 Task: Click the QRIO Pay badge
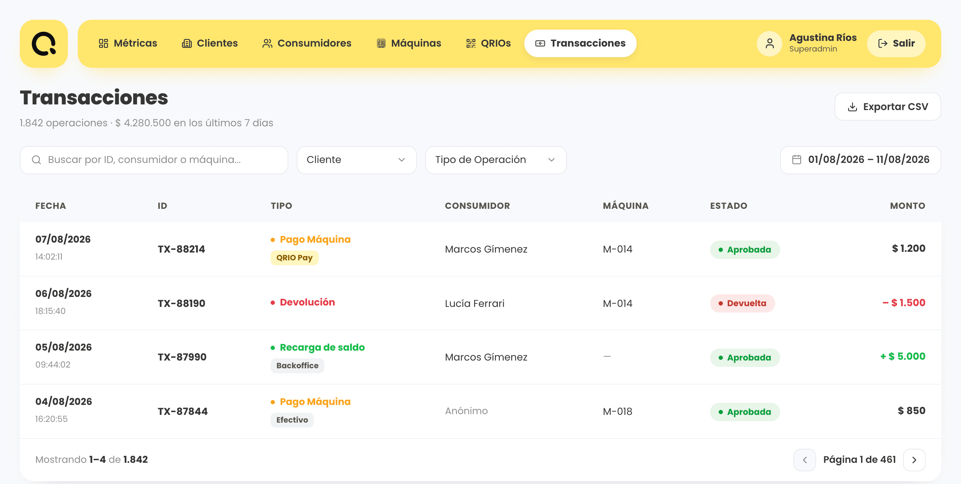point(294,258)
